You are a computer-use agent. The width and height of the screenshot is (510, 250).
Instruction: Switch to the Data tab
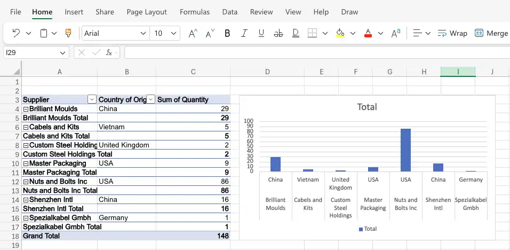pyautogui.click(x=229, y=12)
